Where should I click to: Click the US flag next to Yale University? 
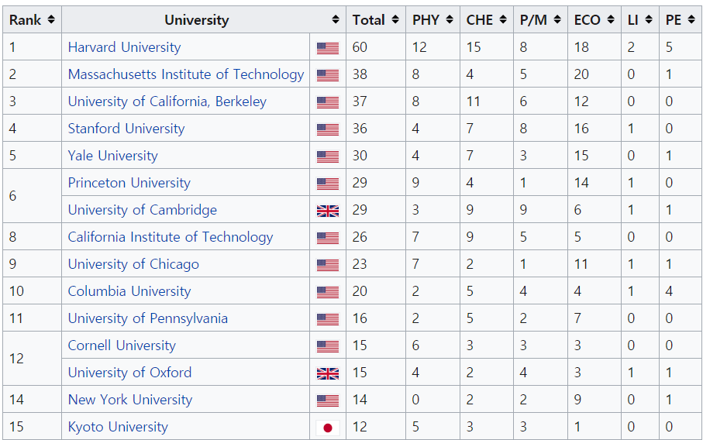click(x=327, y=156)
